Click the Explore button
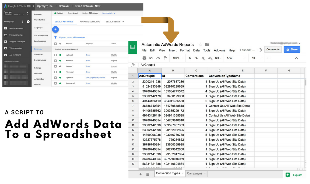This screenshot has width=310, height=184. click(294, 175)
